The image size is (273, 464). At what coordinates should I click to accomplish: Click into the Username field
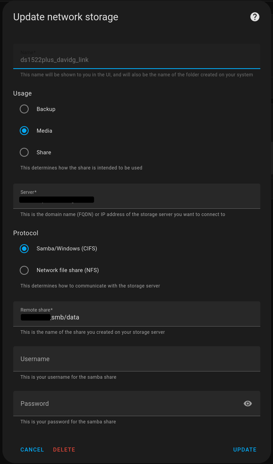click(137, 359)
